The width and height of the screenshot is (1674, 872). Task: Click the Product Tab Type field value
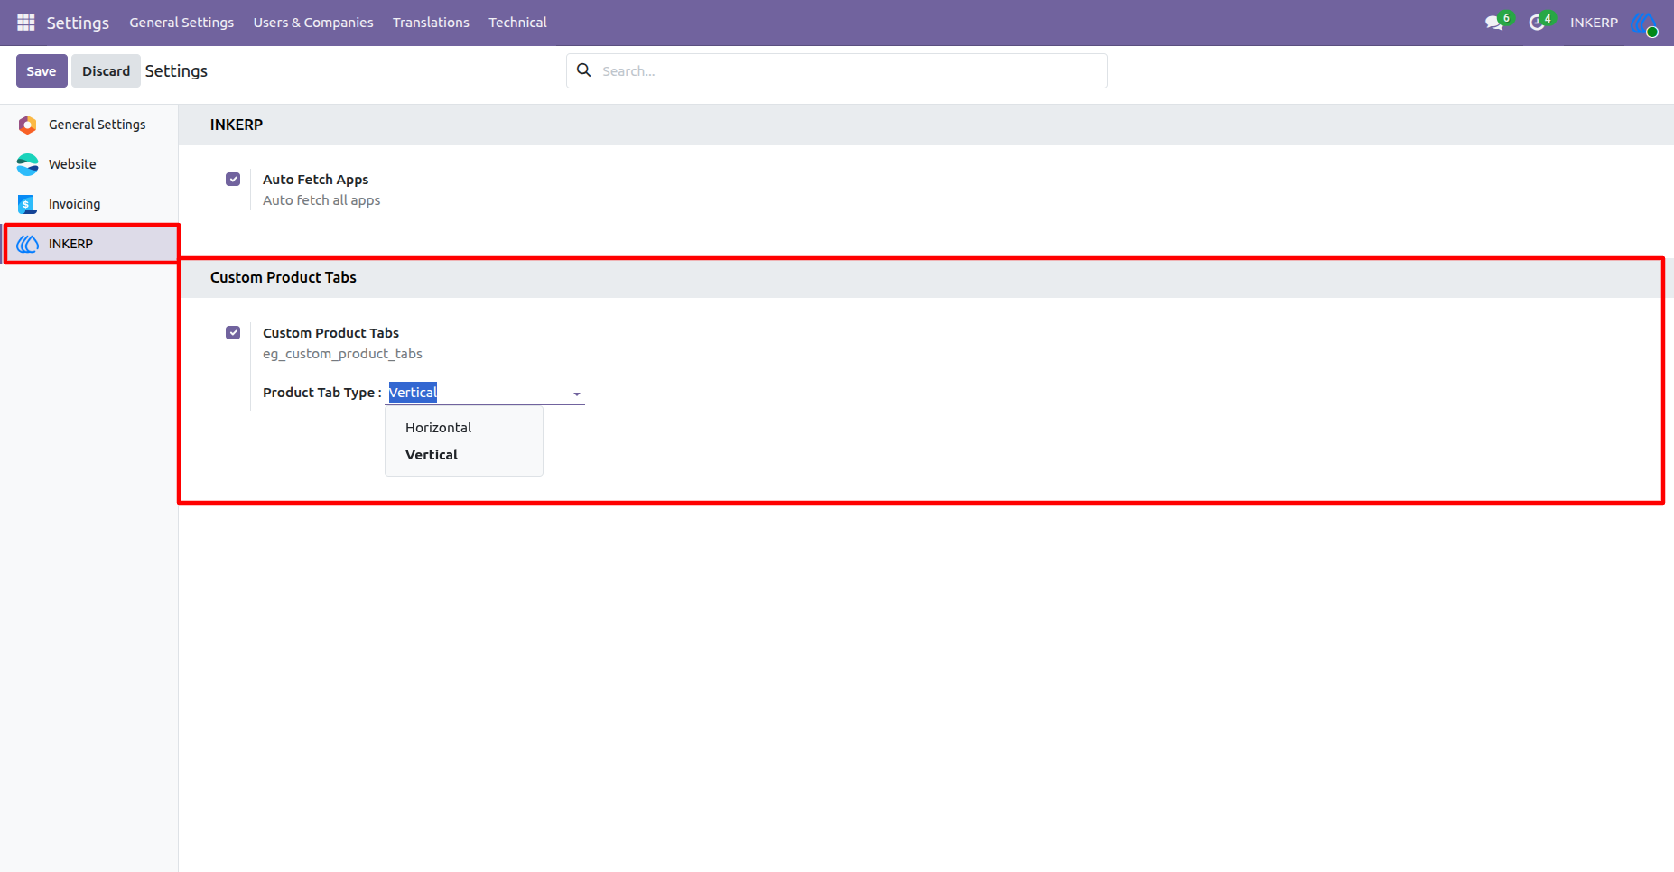click(x=486, y=393)
